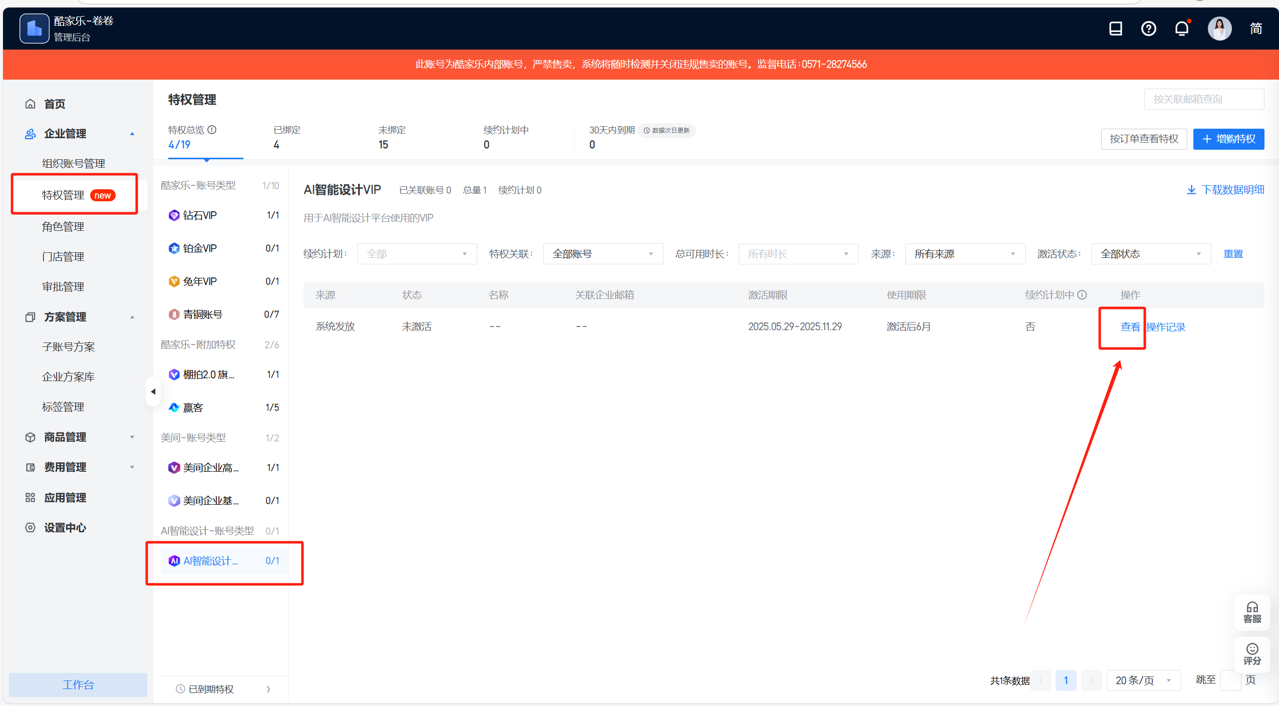Switch language with the 简 button
This screenshot has width=1279, height=706.
pyautogui.click(x=1255, y=29)
